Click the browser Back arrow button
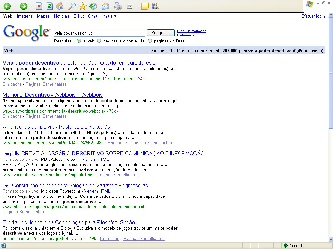Viewport: 333px width, 249px height. (7, 6)
